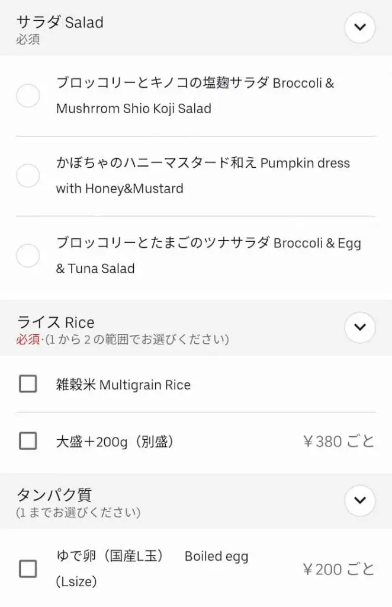Screen dimensions: 392x607
Task: Tap the ￥200 ごと price
Action: click(x=339, y=570)
